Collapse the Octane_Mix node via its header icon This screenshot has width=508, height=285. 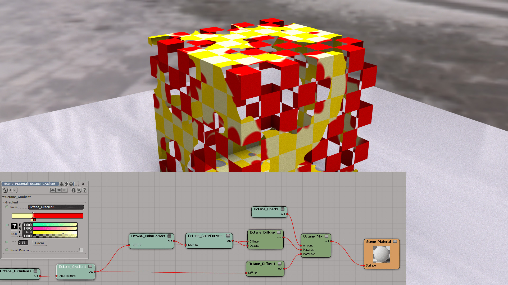point(326,236)
